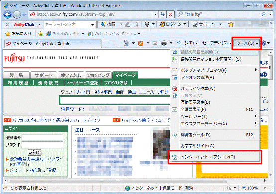The width and height of the screenshot is (276, 194).
Task: Expand エクスプローラー バー(X) submenu
Action: click(x=215, y=124)
